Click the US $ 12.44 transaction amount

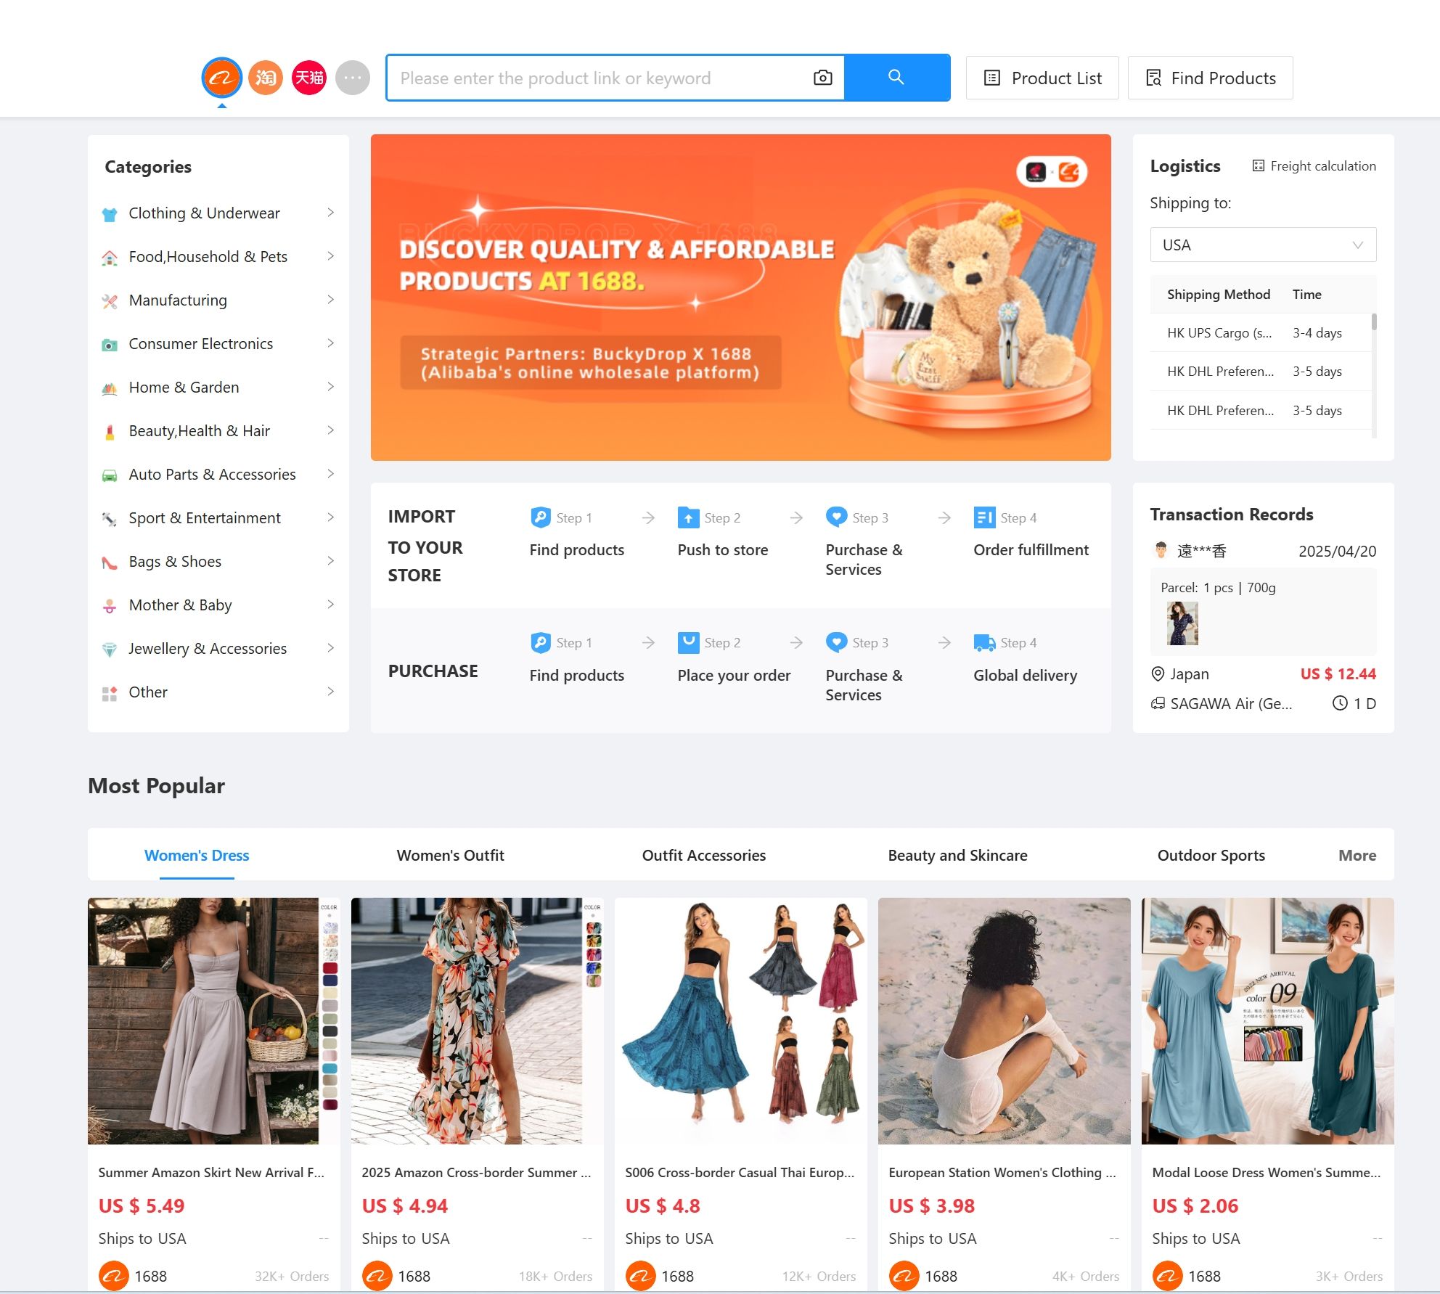(x=1338, y=673)
